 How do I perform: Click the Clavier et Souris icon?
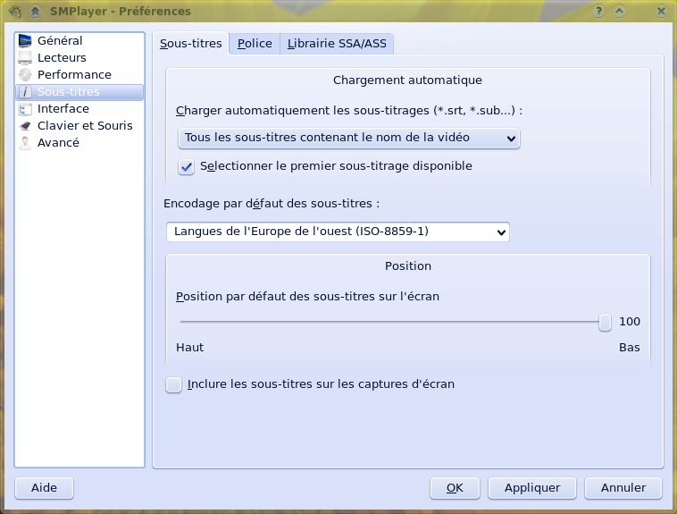pyautogui.click(x=25, y=126)
